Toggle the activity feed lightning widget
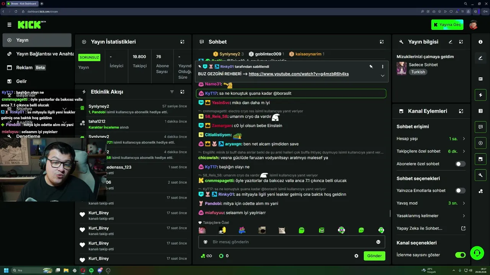 [480, 95]
